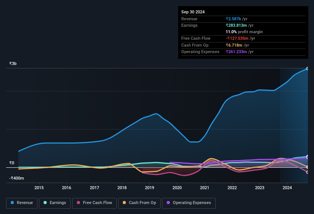This screenshot has height=214, width=314.
Task: Click the ₹283.813m earnings value
Action: point(236,25)
